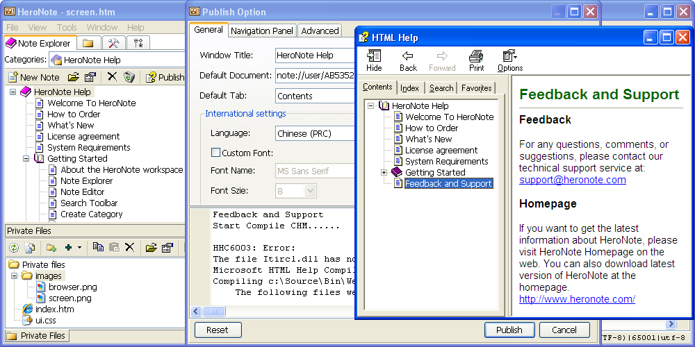Click New Note in Note Explorer toolbar
This screenshot has height=347, width=695.
pyautogui.click(x=33, y=77)
